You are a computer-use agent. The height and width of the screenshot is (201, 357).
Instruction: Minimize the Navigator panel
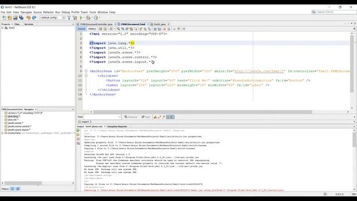pyautogui.click(x=73, y=109)
